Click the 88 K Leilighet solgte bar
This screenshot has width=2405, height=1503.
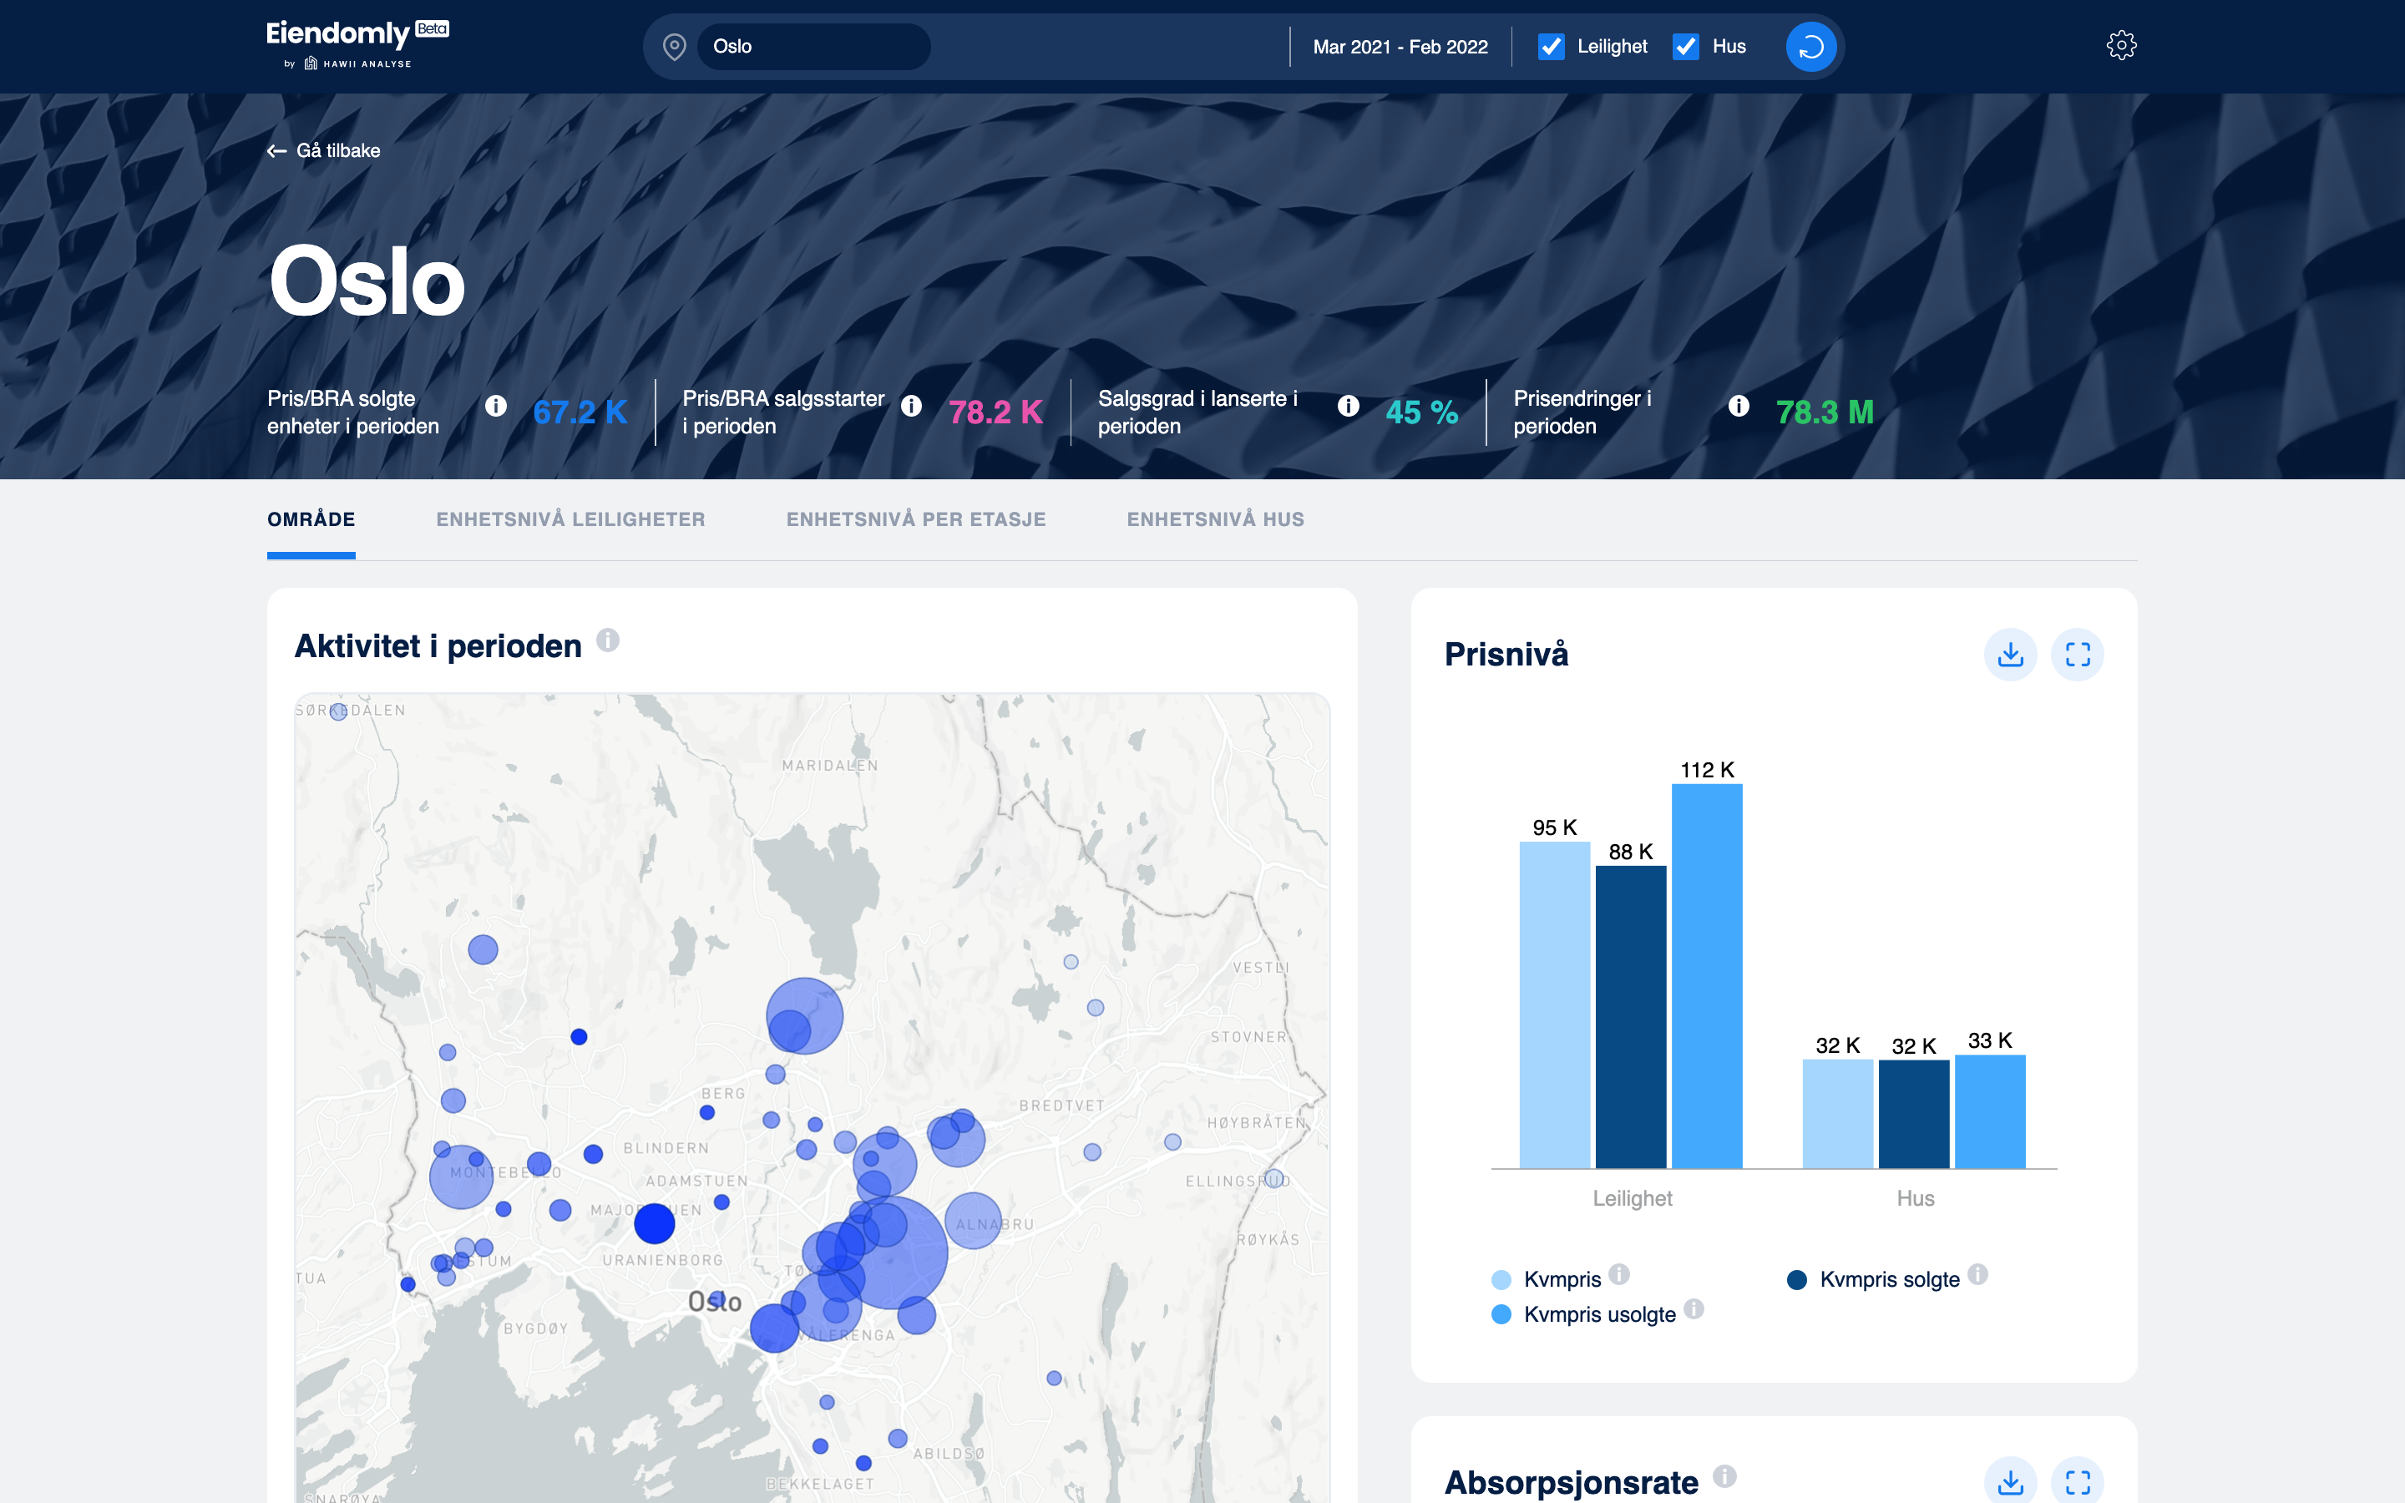(x=1631, y=1017)
